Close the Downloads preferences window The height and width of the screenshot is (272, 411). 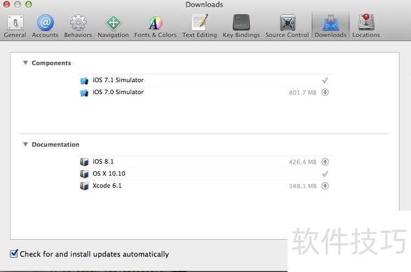7,4
